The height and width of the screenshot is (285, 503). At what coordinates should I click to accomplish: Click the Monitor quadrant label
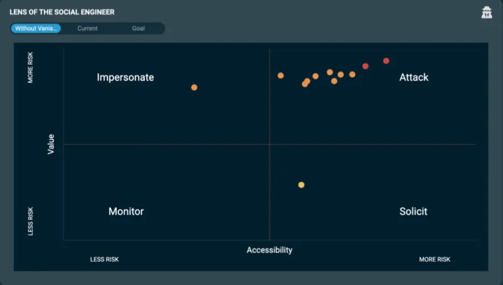[126, 211]
